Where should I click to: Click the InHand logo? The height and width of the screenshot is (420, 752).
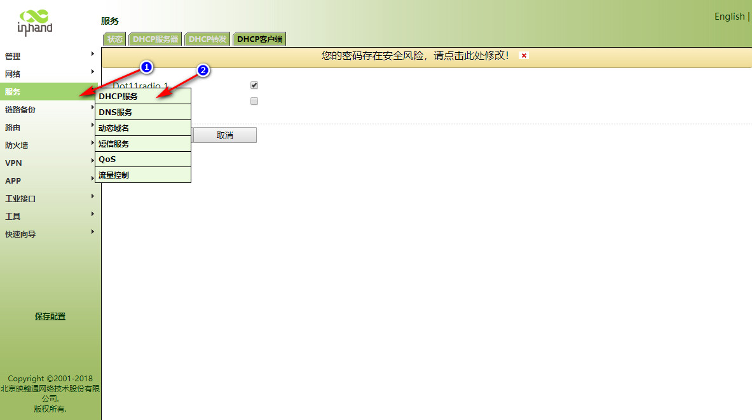pyautogui.click(x=34, y=22)
